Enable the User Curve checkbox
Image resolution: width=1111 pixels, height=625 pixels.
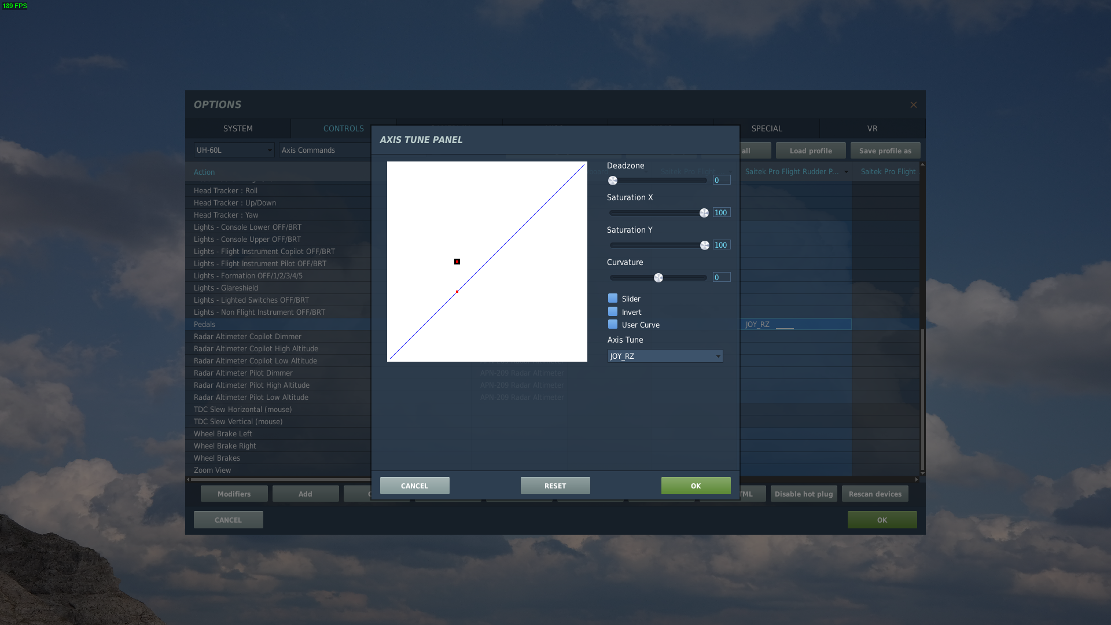(x=613, y=325)
